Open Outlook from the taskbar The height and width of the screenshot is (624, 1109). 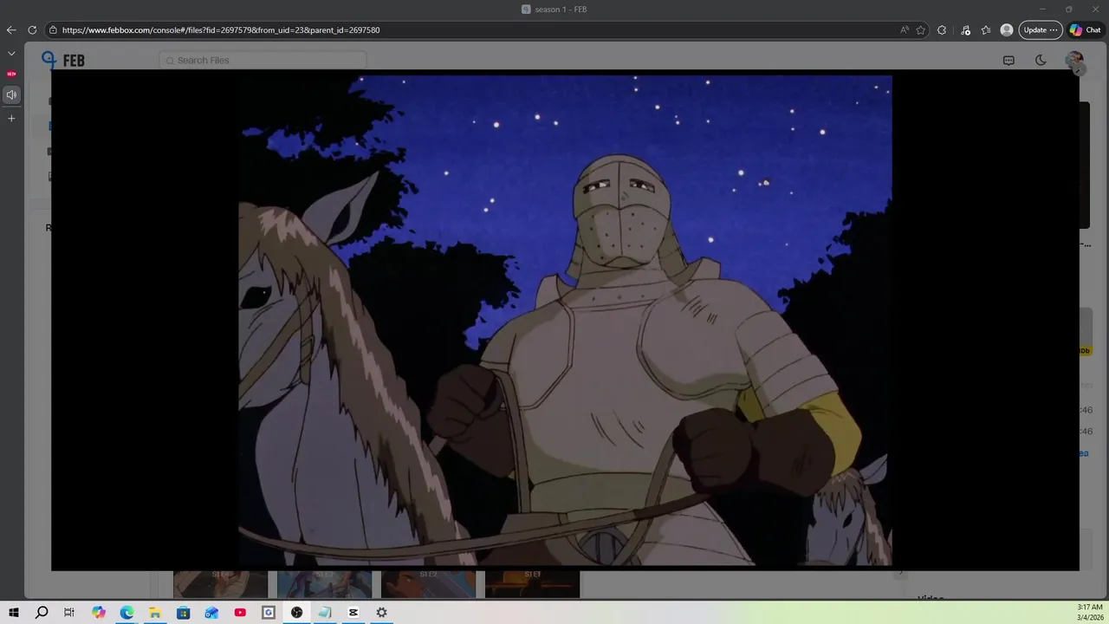(211, 613)
